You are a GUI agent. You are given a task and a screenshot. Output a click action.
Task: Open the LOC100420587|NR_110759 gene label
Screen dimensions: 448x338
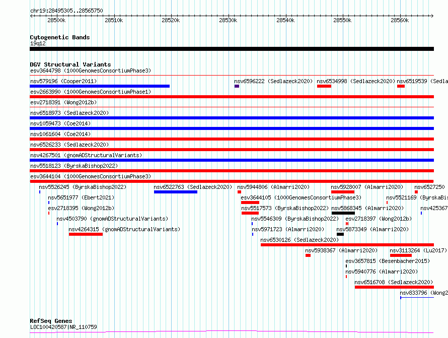63,327
